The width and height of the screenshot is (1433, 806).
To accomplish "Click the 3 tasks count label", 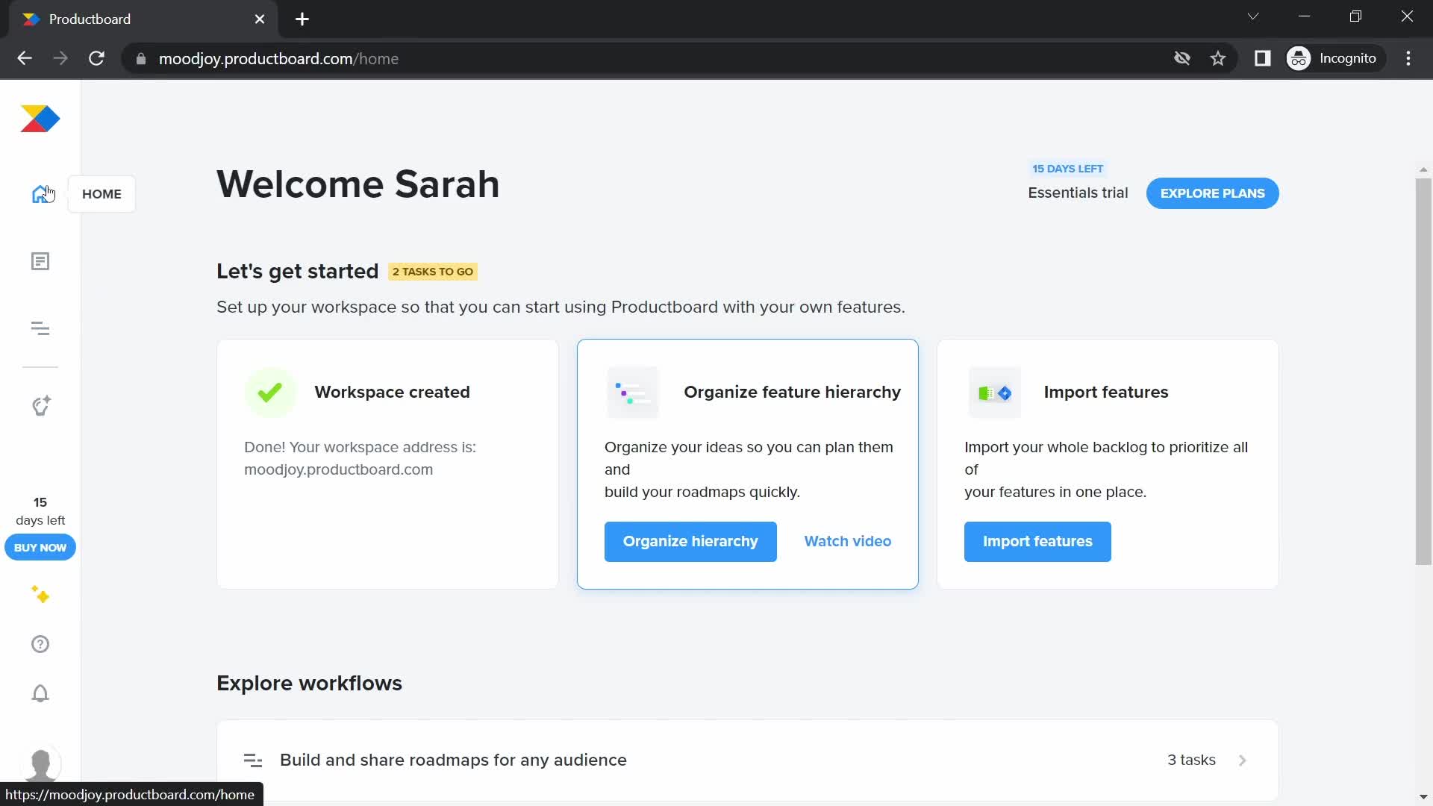I will (1191, 760).
